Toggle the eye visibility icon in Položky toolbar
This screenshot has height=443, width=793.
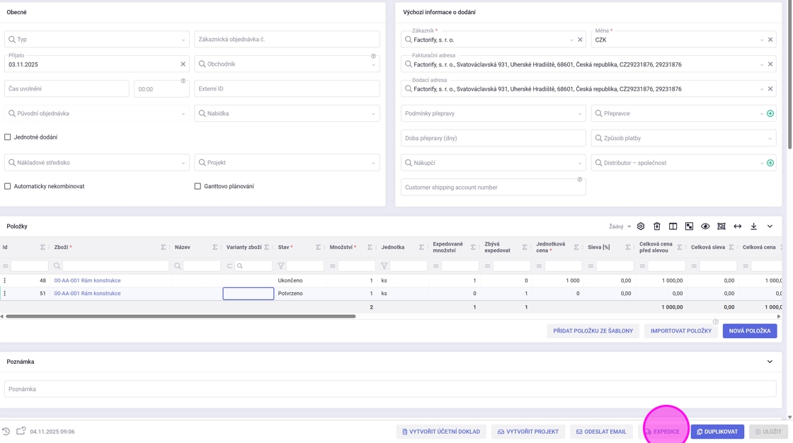click(x=705, y=226)
